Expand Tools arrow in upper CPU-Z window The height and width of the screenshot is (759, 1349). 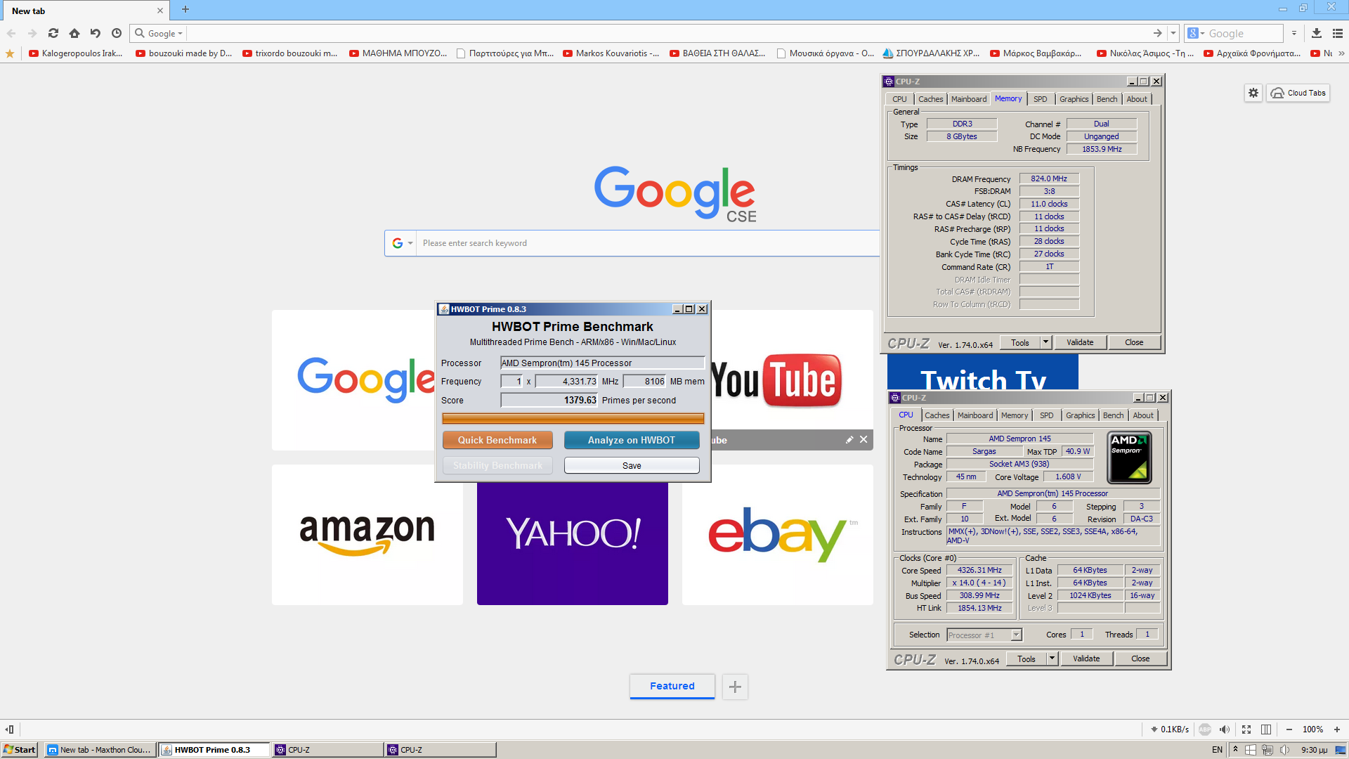(x=1045, y=343)
